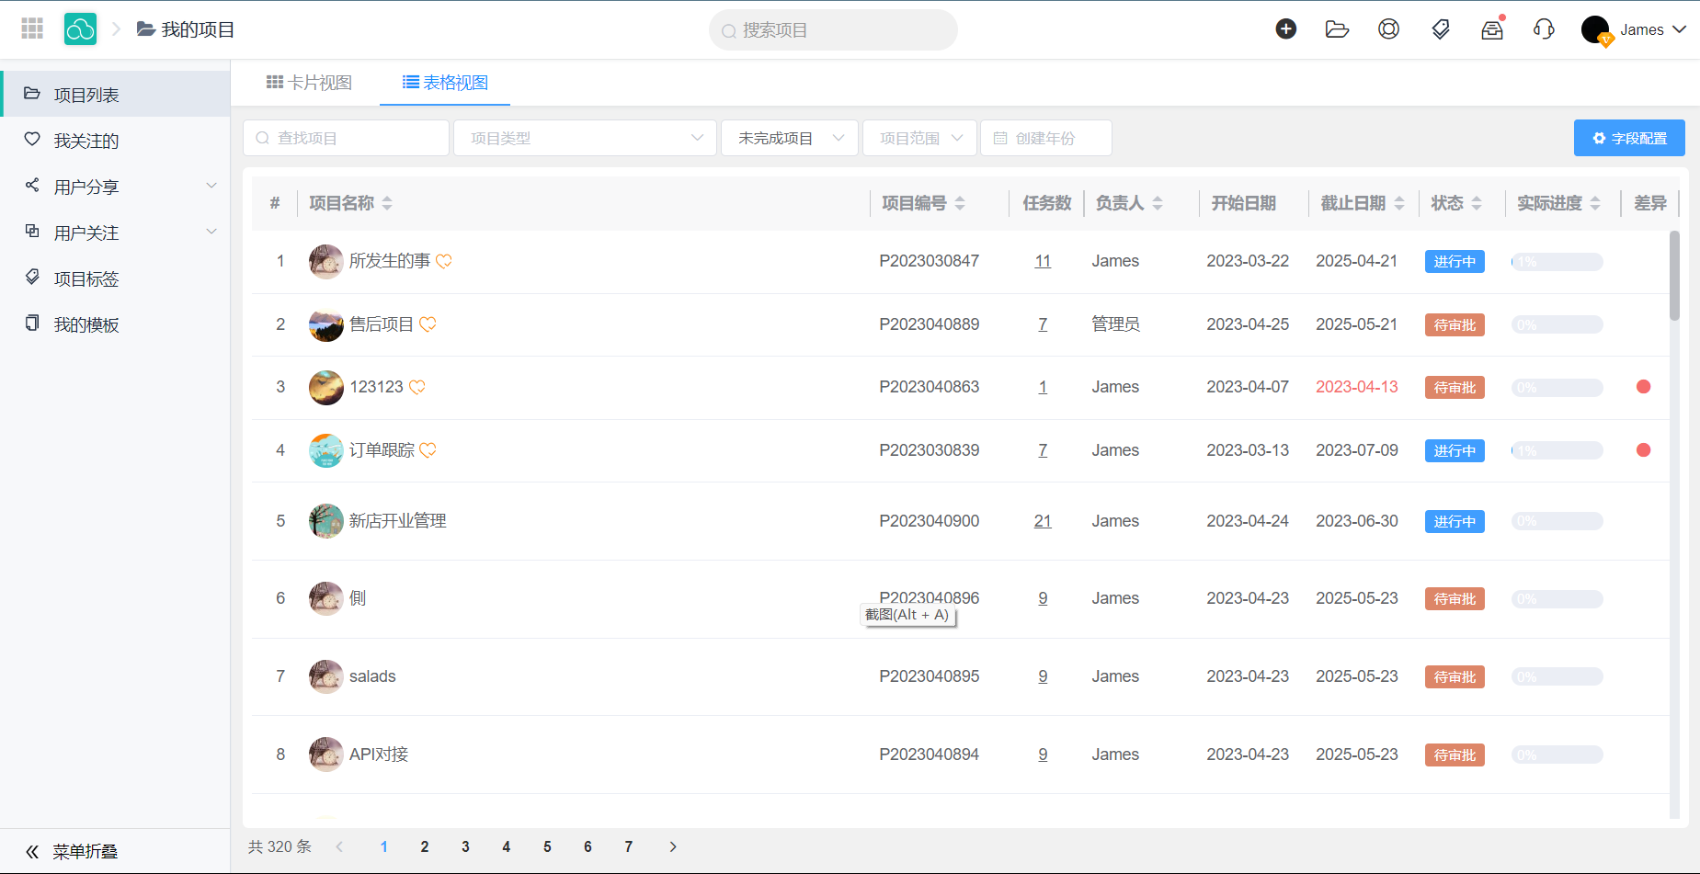Click red difference dot for 订单跟踪 row

point(1644,450)
